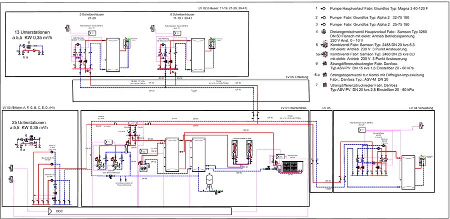Viewport: 450px width, 219px height.
Task: Click legend text 'Dreiwegemischventil Hauptvorlauf Fabr.: Samson Typ 3260'
Action: coord(379,32)
